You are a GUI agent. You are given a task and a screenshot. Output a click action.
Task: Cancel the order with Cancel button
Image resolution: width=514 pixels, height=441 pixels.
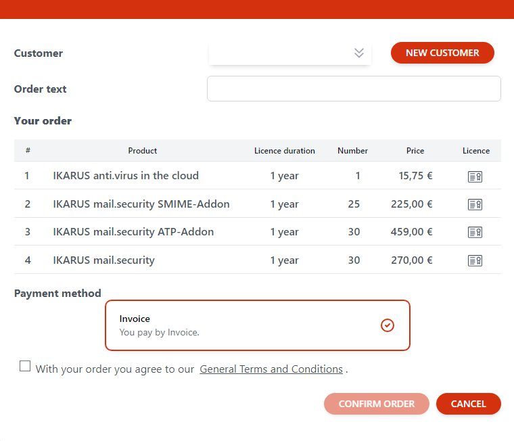pos(468,404)
